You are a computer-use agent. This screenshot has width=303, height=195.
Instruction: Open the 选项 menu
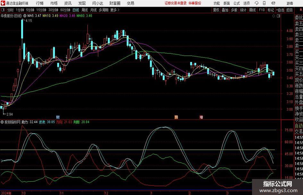[246, 3]
